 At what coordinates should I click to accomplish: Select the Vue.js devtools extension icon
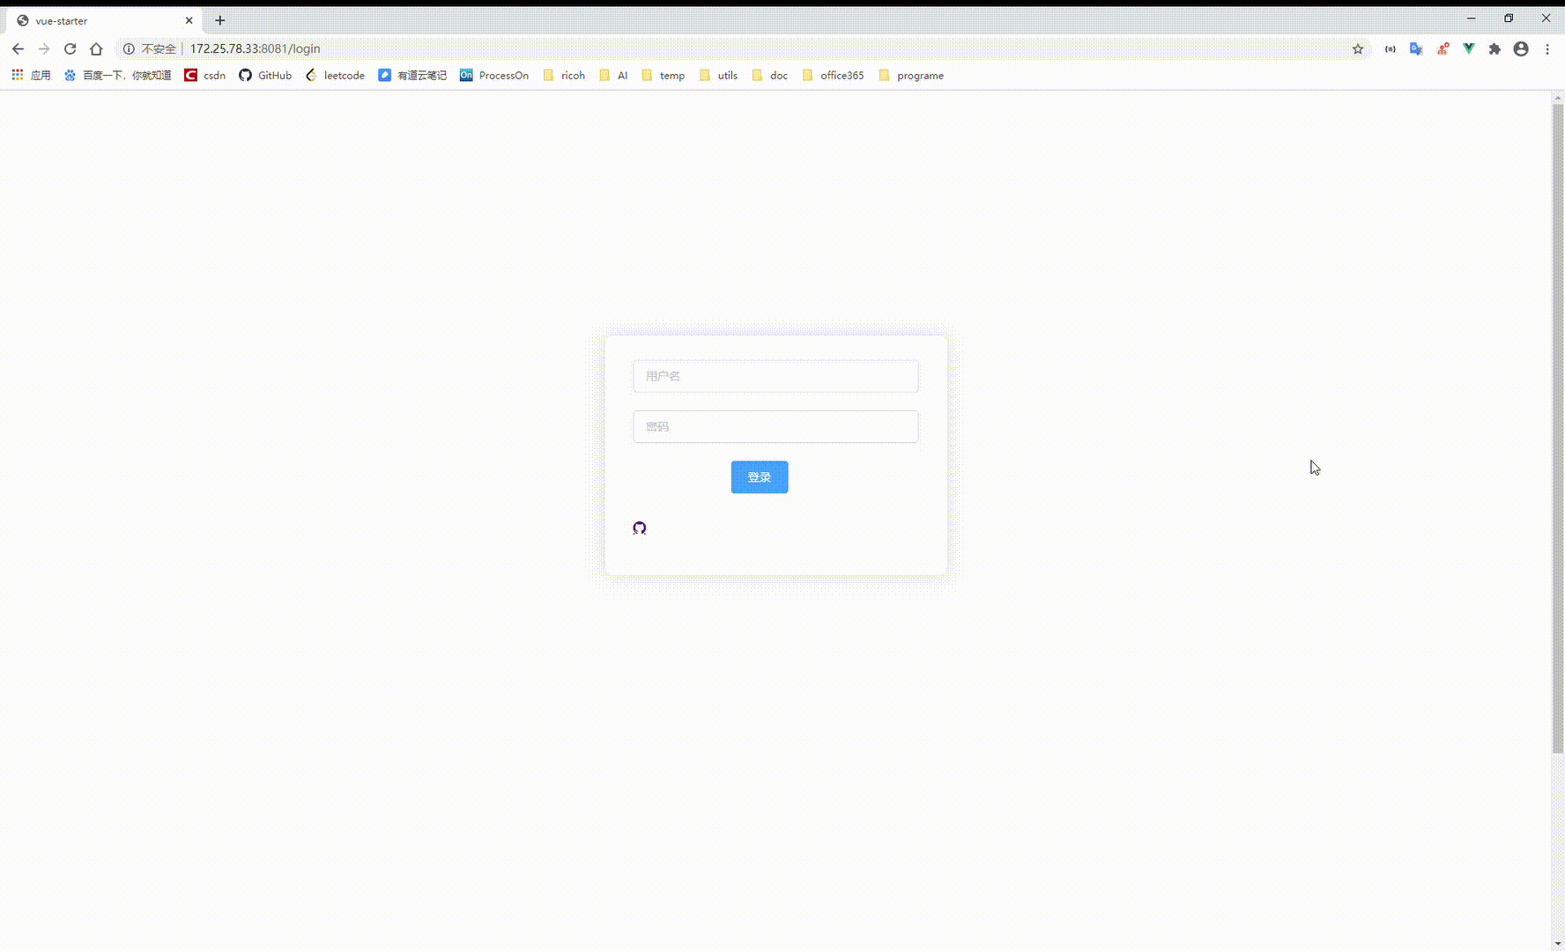coord(1469,48)
